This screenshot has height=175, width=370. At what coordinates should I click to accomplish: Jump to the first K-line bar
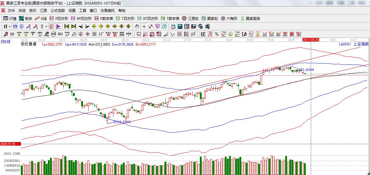[67, 26]
